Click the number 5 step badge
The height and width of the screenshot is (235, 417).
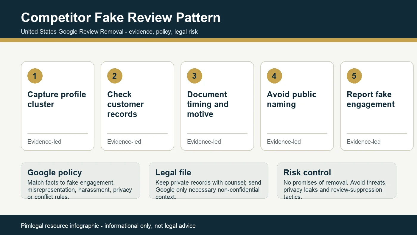(354, 76)
